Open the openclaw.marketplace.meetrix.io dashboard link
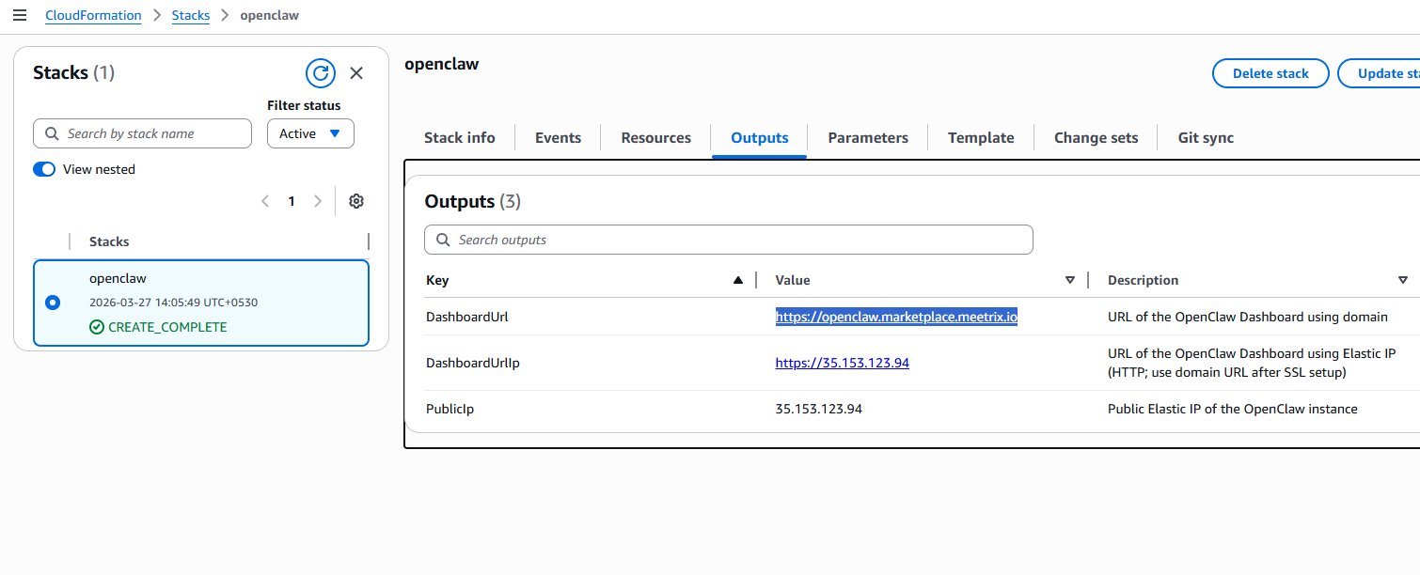The image size is (1420, 575). (896, 318)
